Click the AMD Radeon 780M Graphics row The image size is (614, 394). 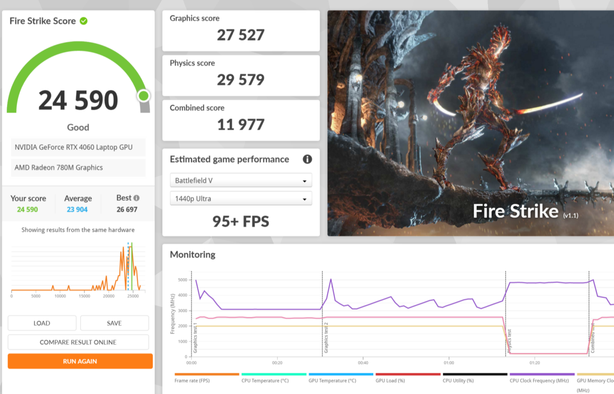pos(78,167)
